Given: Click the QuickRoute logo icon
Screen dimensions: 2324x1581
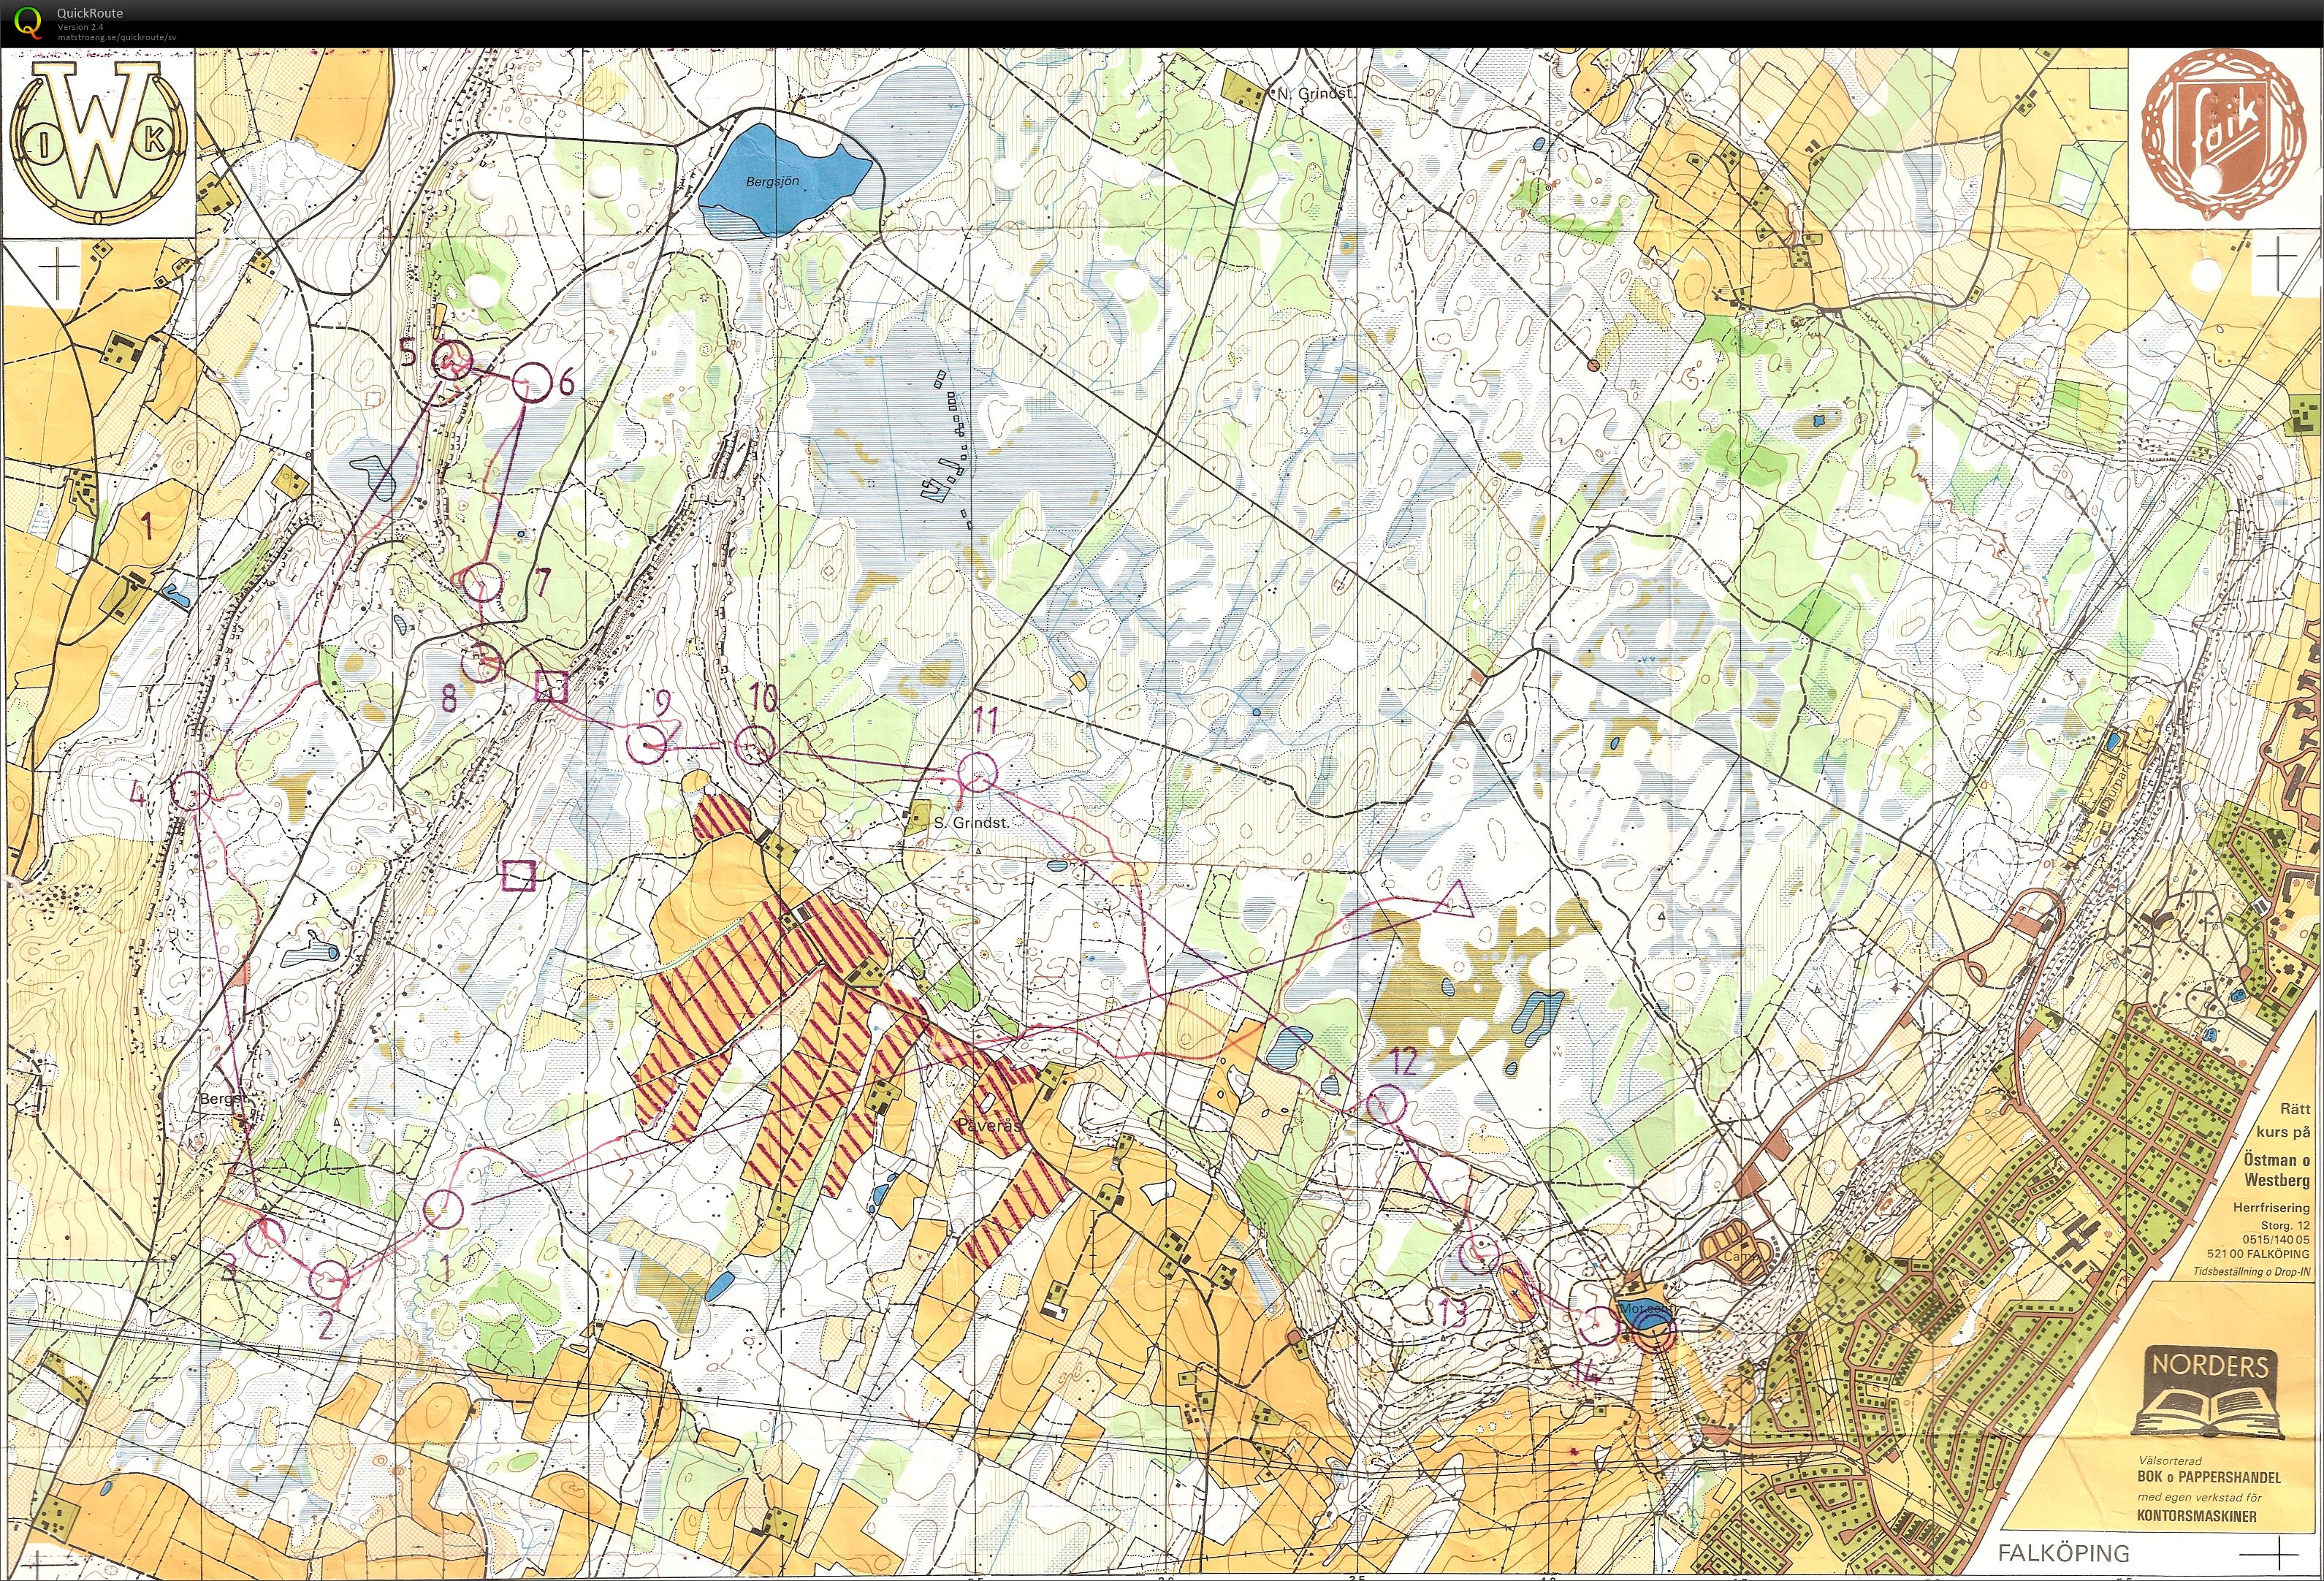Looking at the screenshot, I should tap(28, 22).
